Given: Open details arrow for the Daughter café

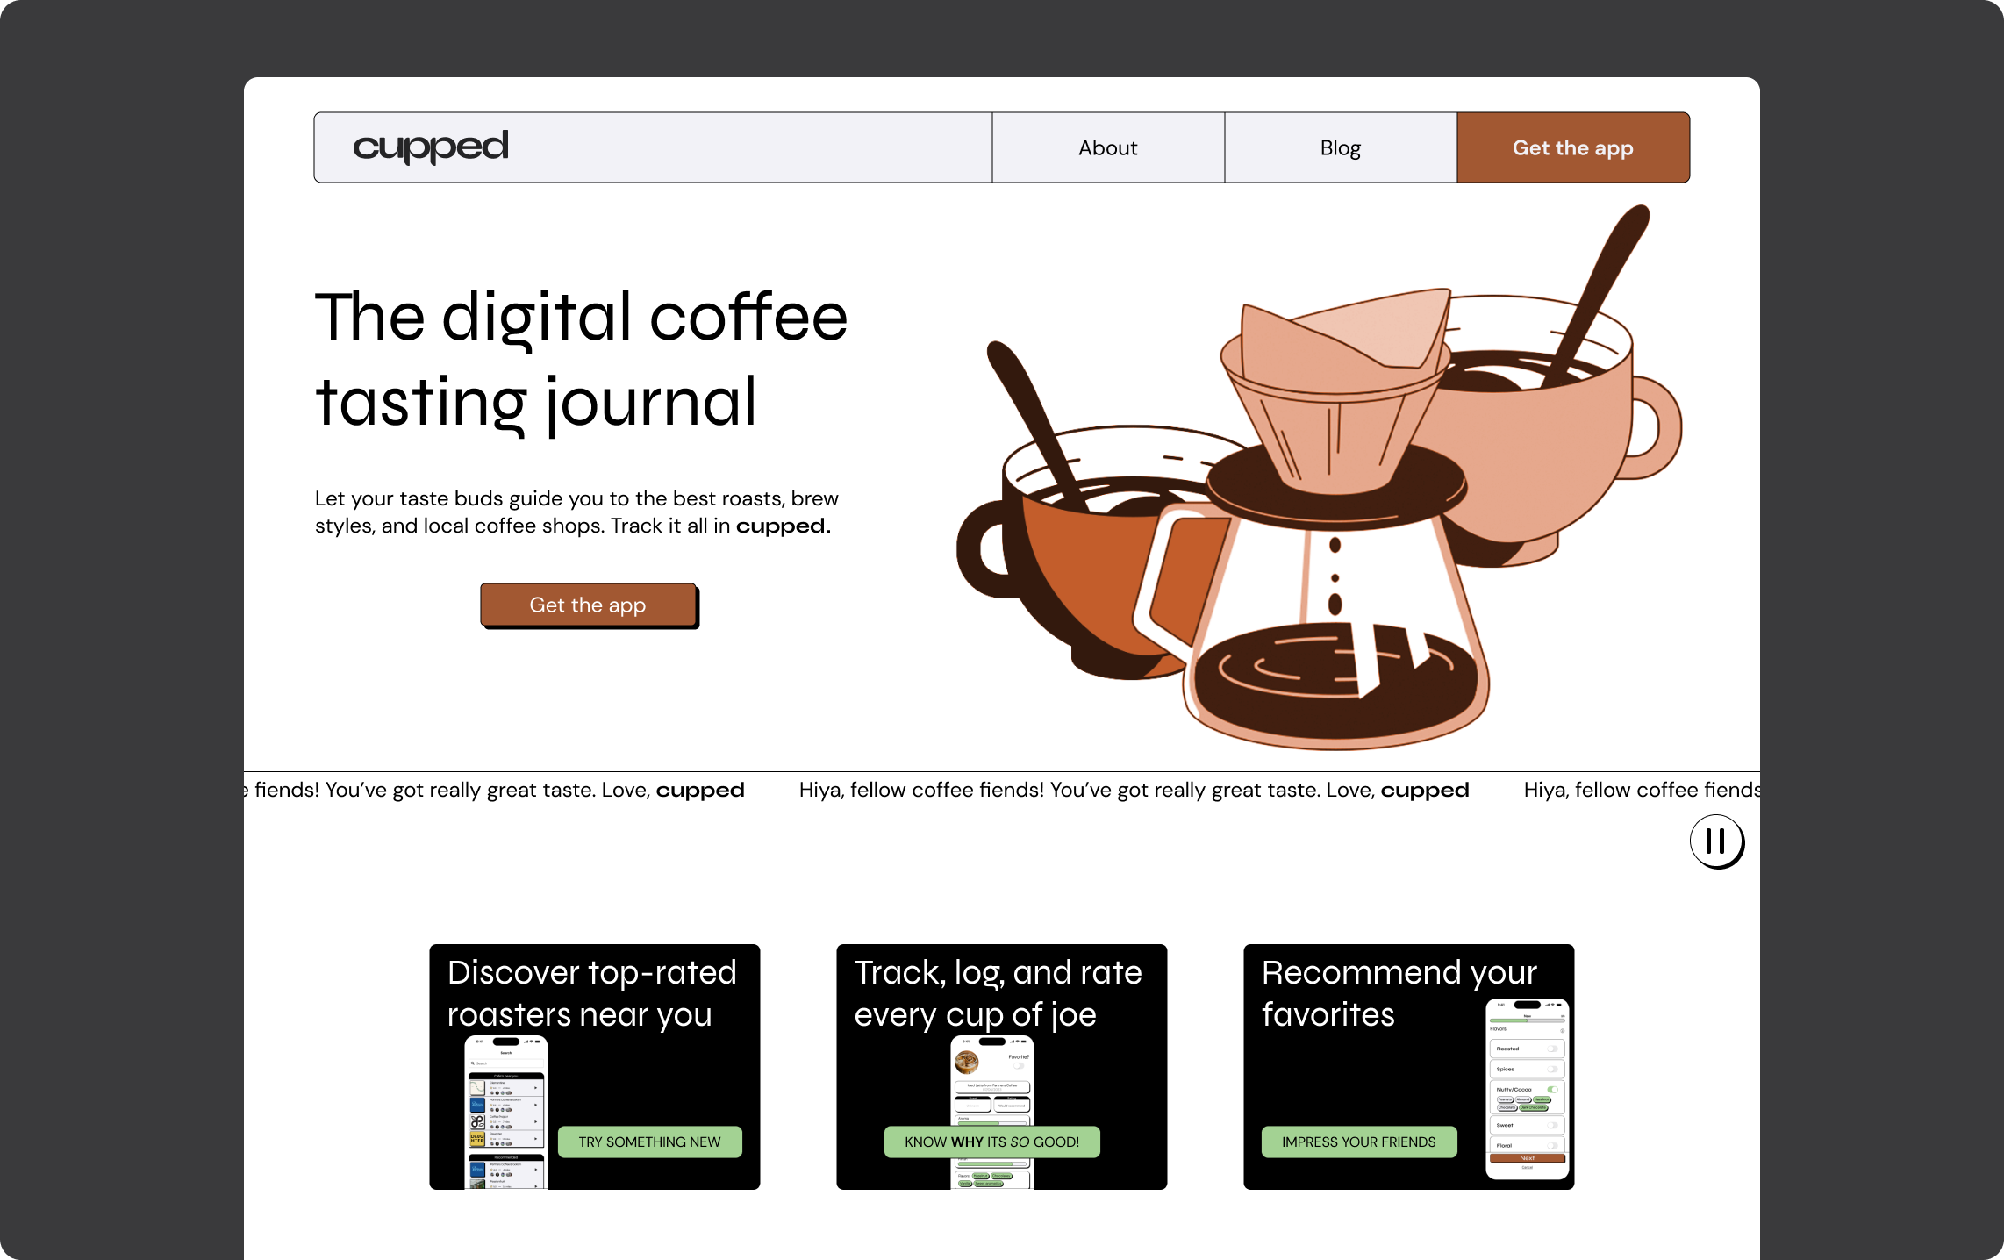Looking at the screenshot, I should (535, 1139).
